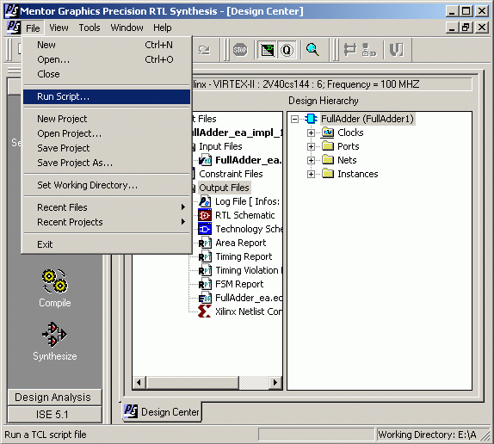Select the Nets folder label
This screenshot has width=494, height=444.
coord(347,160)
